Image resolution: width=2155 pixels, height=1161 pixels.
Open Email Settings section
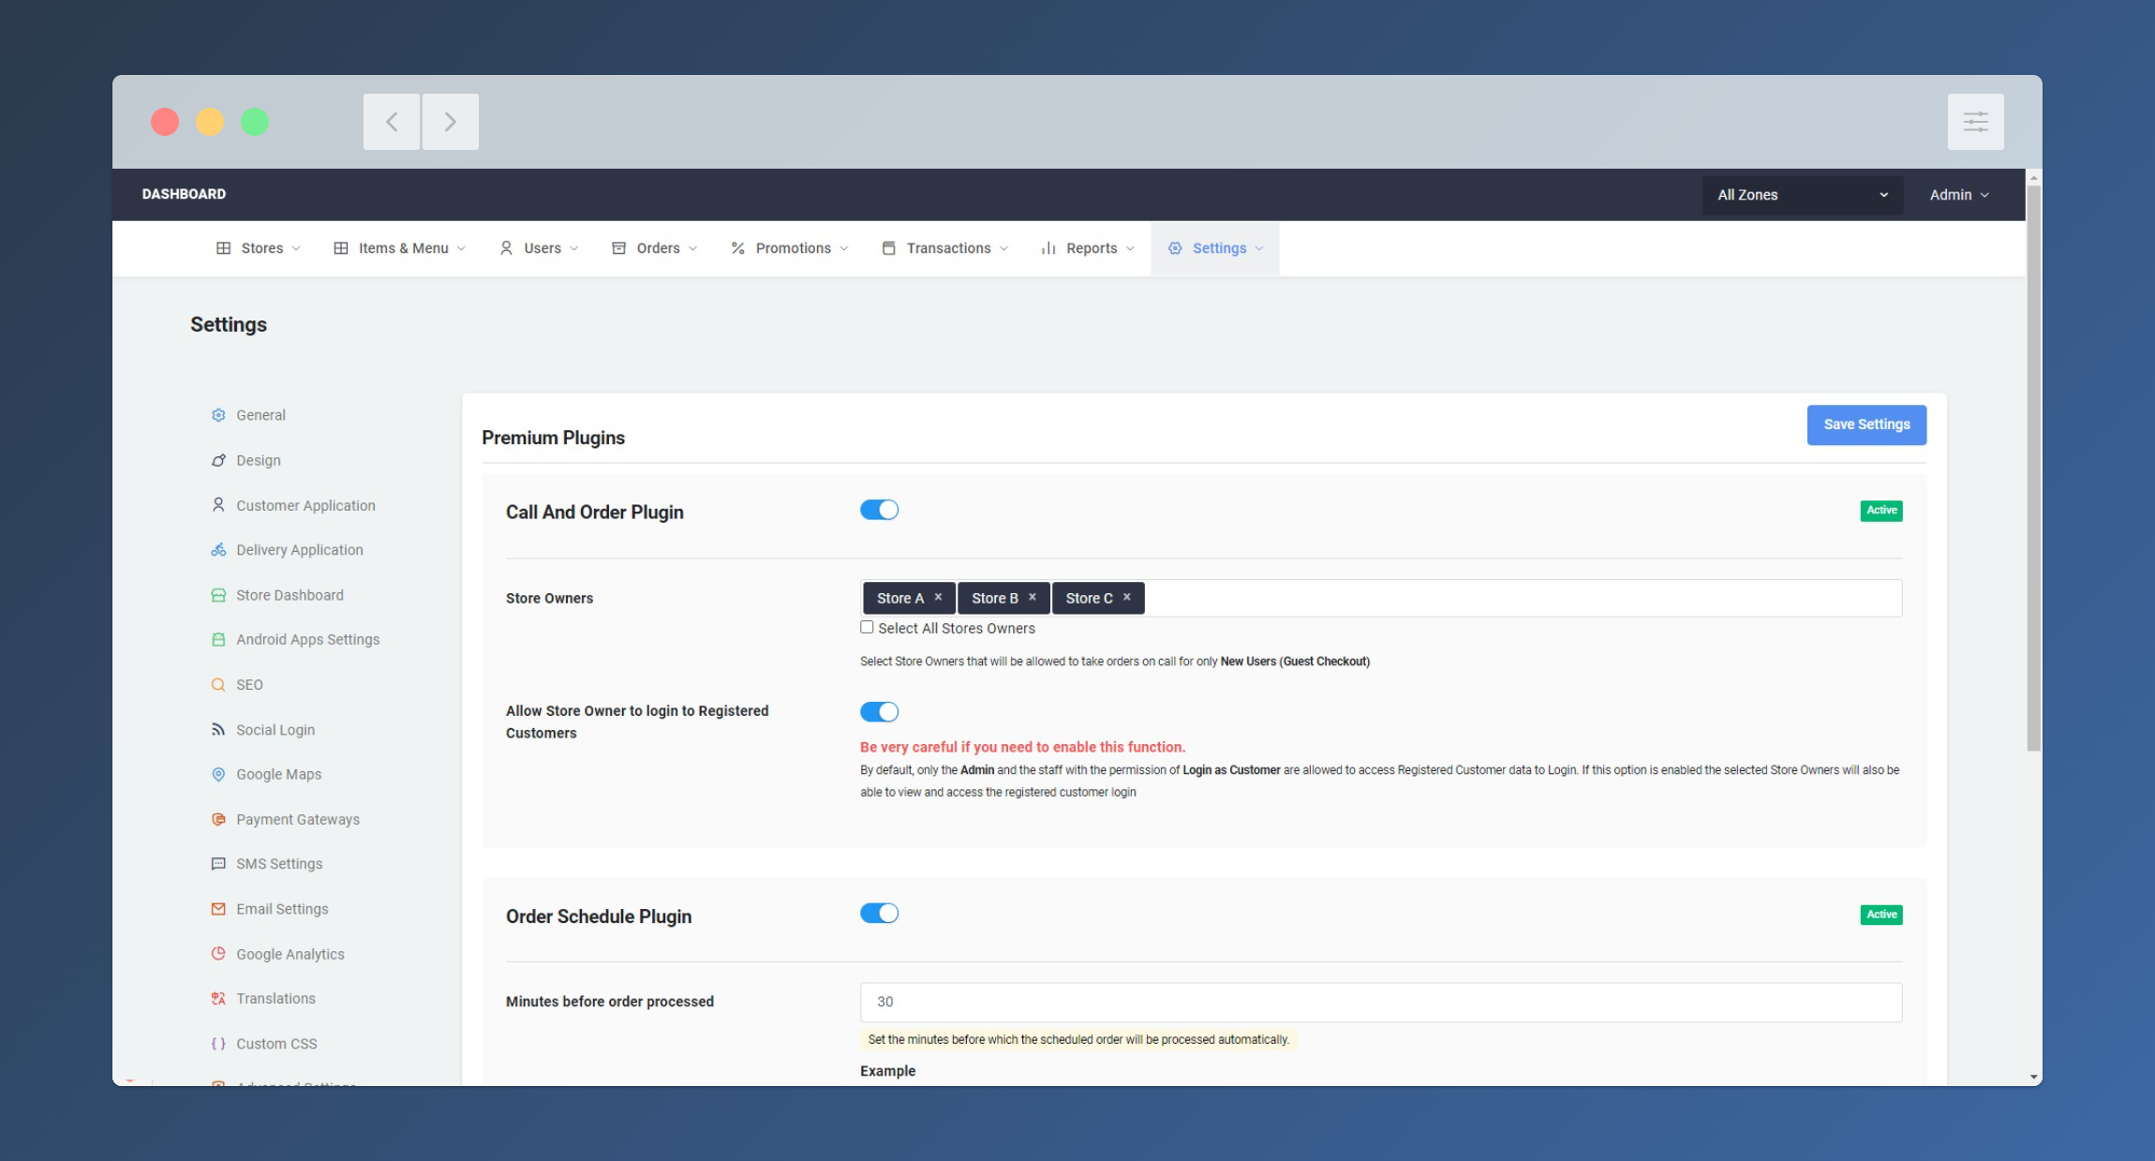(282, 909)
